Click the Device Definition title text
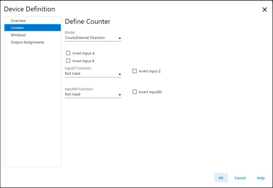 coord(29,9)
